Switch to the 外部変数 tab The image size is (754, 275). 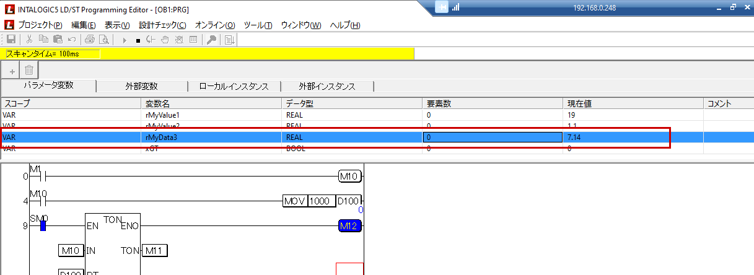click(x=141, y=86)
